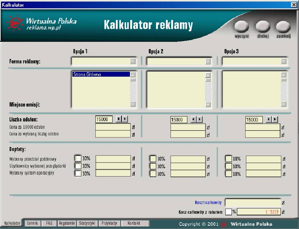Click the zamknij round button
The height and width of the screenshot is (229, 299).
[x=283, y=27]
